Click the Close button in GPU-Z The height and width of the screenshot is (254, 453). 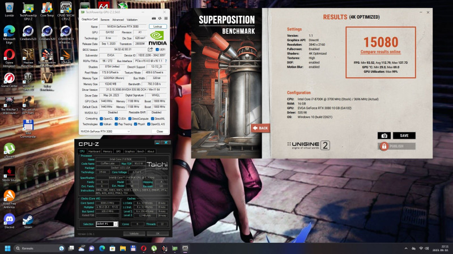coord(160,132)
